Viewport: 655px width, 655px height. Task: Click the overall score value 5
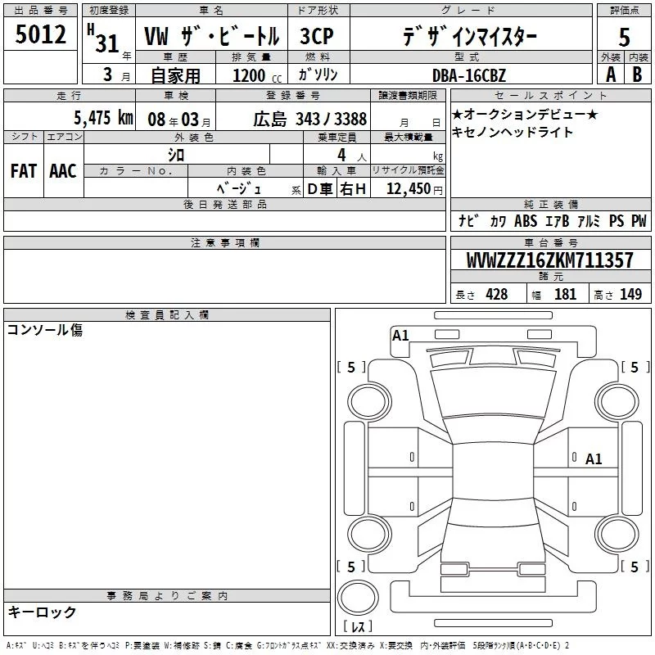click(624, 36)
